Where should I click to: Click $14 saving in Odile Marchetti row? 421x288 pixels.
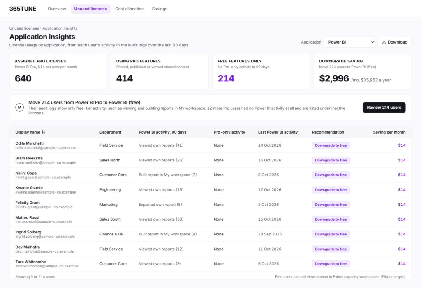tap(402, 145)
